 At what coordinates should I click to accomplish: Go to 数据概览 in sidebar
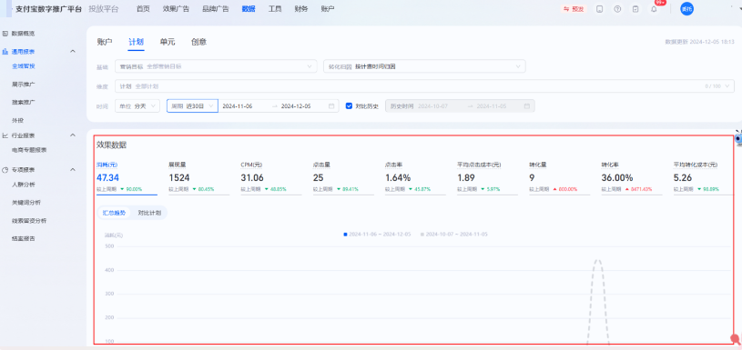click(x=23, y=34)
